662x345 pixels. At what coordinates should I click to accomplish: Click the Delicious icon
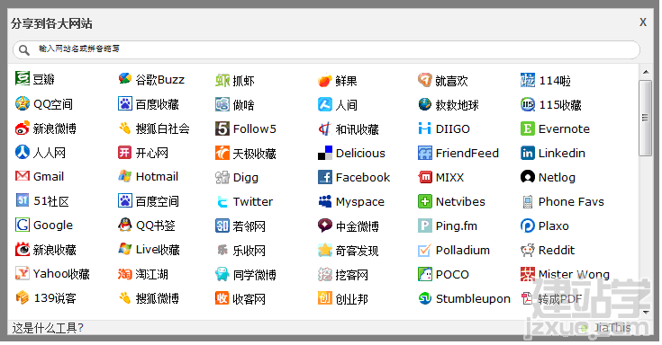(324, 153)
